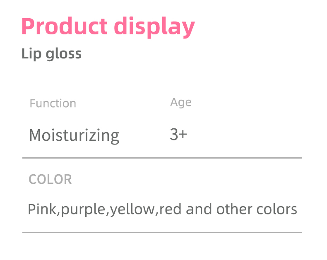The width and height of the screenshot is (327, 260).
Task: Click the "Age" field label
Action: [180, 102]
